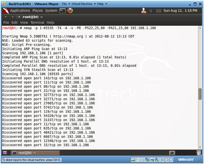Click 'Discovered open port 27665/tcp' line
Image resolution: width=204 pixels, height=164 pixels.
pos(48,103)
